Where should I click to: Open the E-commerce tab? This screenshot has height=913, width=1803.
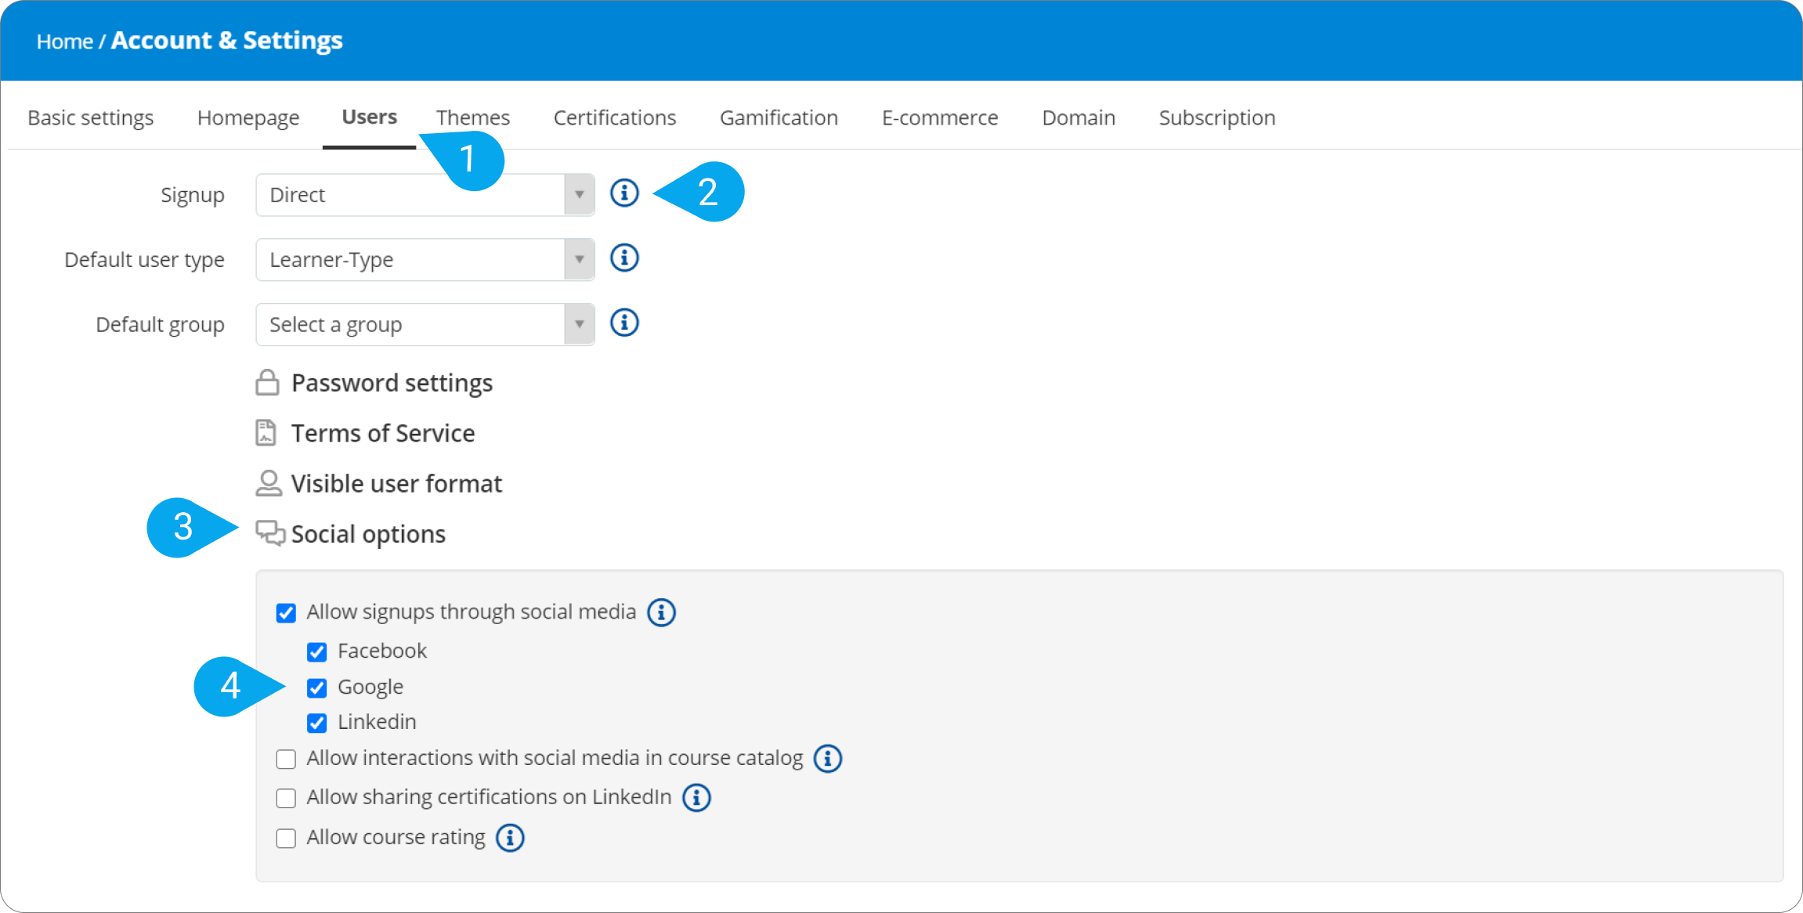click(x=939, y=117)
